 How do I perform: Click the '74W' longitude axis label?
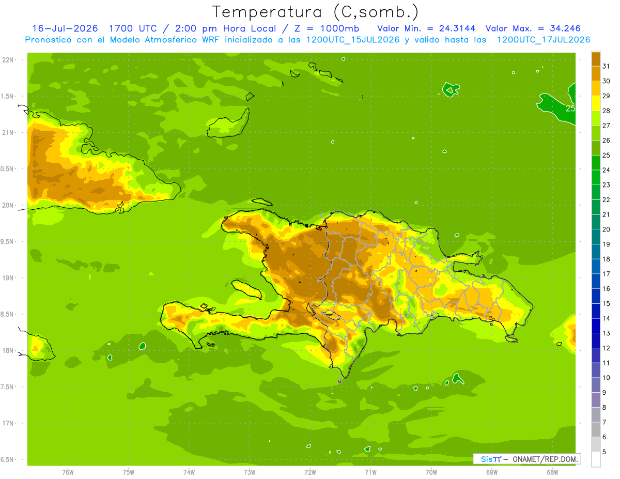(189, 472)
